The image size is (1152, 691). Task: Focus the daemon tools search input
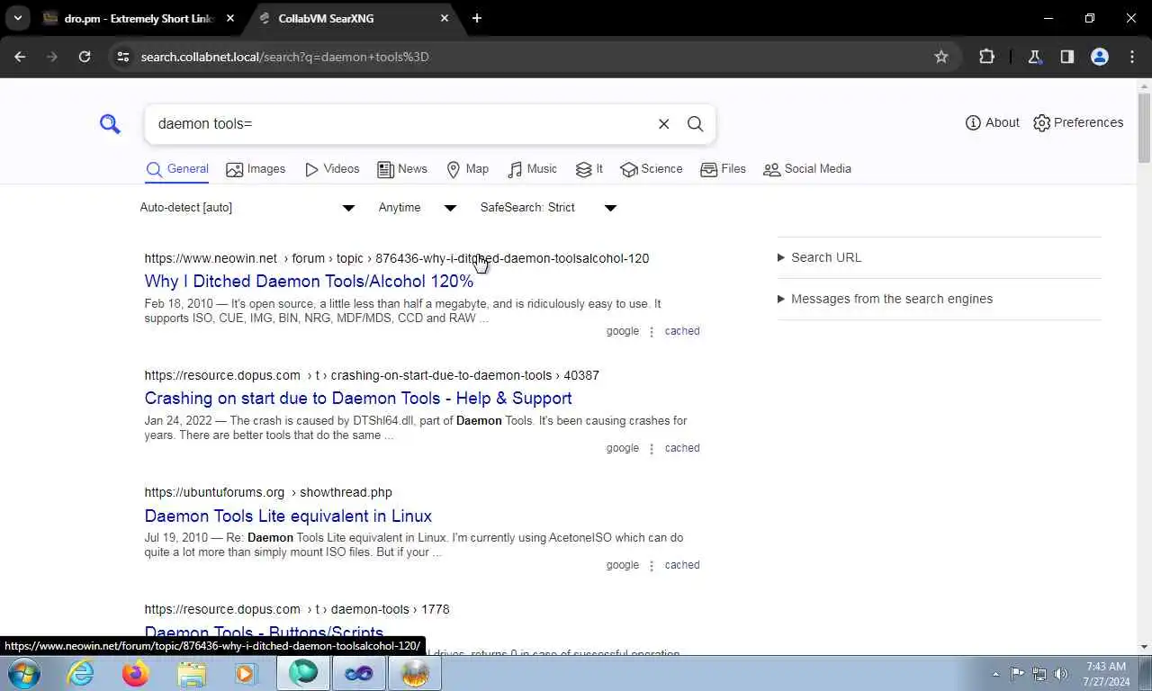pyautogui.click(x=400, y=124)
